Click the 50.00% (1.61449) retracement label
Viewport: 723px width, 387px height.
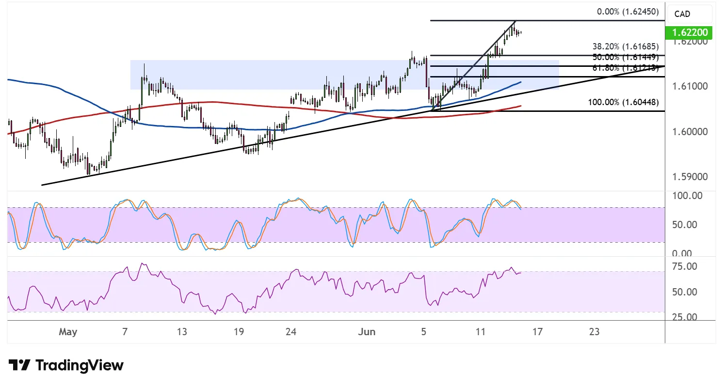[x=626, y=58]
